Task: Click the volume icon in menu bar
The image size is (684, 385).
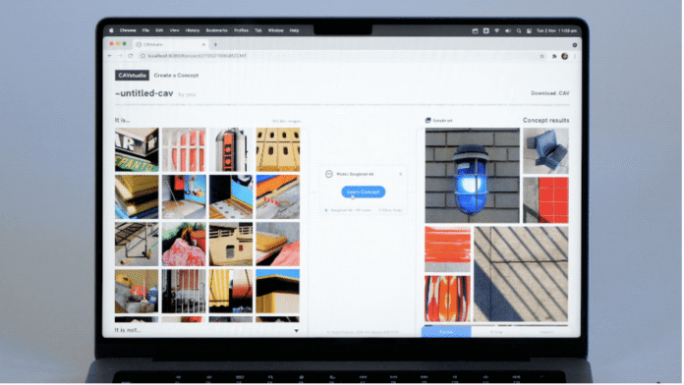Action: pos(508,31)
